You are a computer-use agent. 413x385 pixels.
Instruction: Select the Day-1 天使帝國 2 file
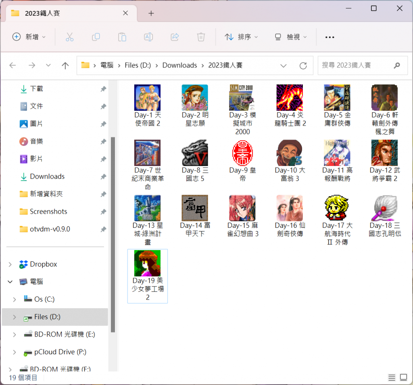(x=148, y=105)
